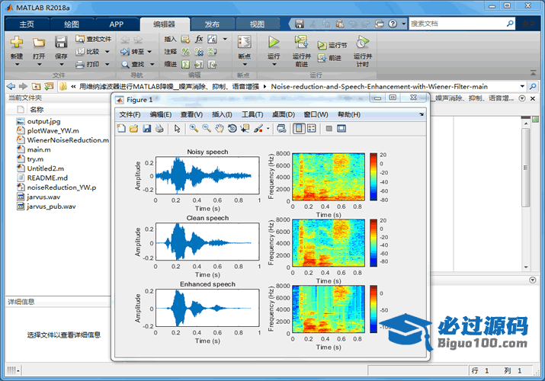
Task: Click the Print (打印) icon in ribbon
Action: pyautogui.click(x=80, y=64)
